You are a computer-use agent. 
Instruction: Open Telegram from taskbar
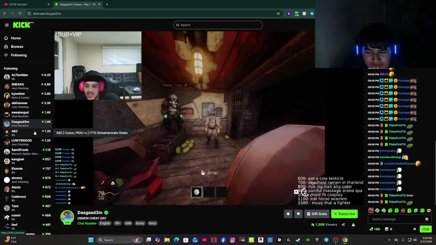[x=326, y=240]
